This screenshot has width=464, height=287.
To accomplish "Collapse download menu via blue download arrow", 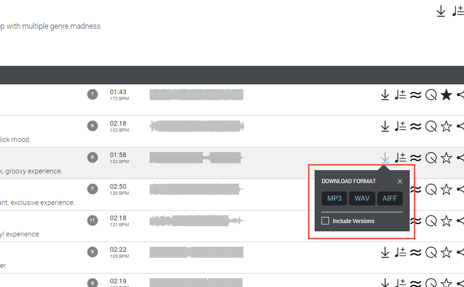I will tap(385, 158).
